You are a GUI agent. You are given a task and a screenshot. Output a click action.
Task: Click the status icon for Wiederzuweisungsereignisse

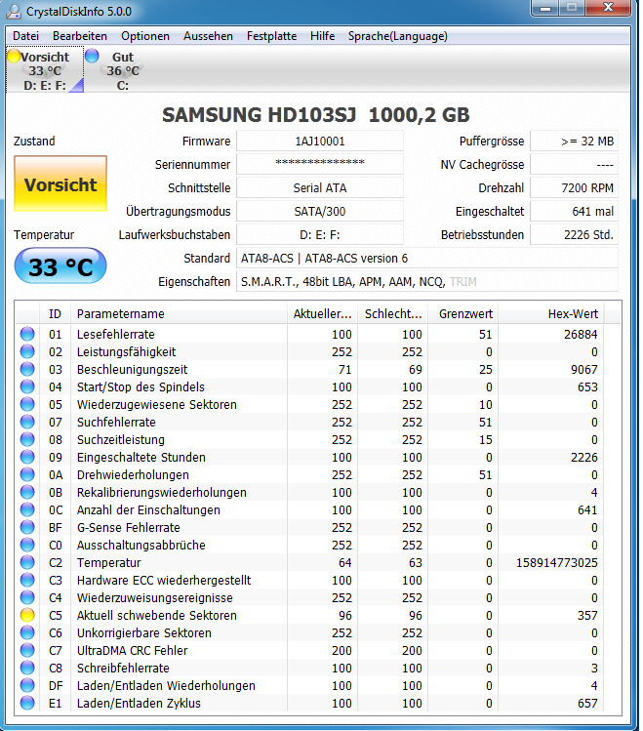(x=27, y=597)
